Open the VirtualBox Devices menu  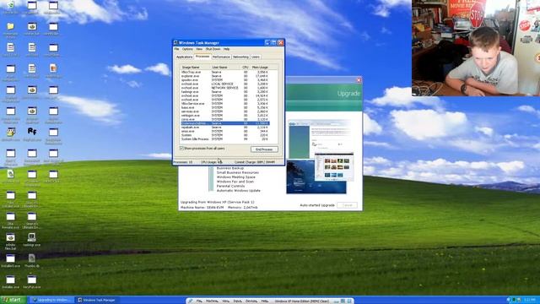pos(251,301)
